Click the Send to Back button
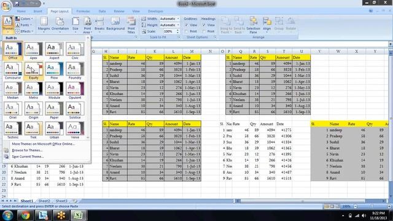The width and height of the screenshot is (393, 221). coord(239,25)
